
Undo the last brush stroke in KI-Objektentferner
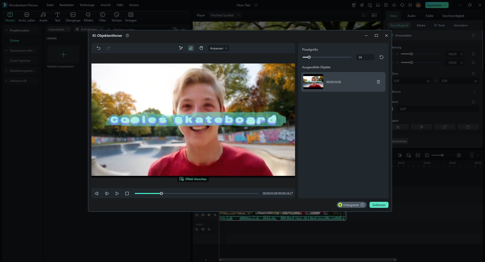[x=99, y=48]
